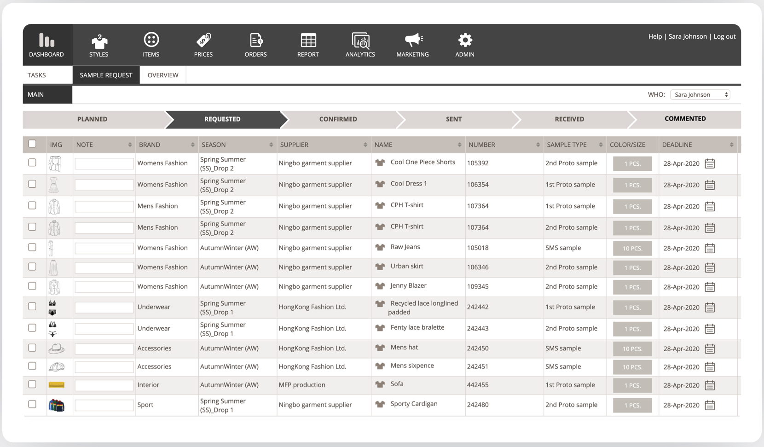
Task: Click the Help link
Action: 655,36
